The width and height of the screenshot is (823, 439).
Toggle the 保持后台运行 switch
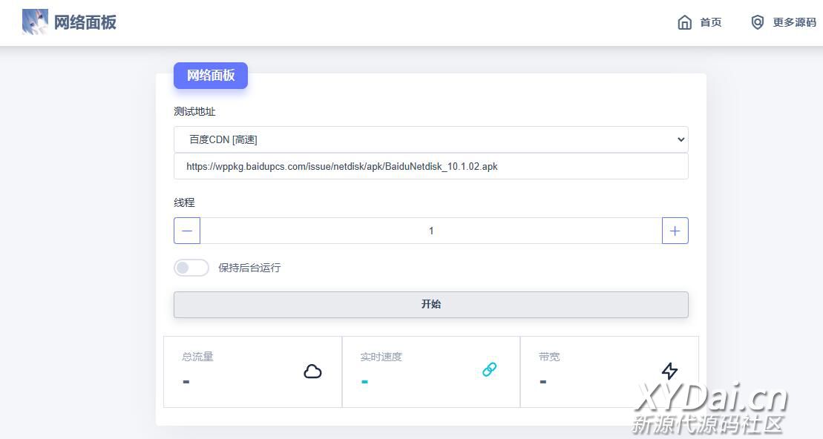(191, 268)
